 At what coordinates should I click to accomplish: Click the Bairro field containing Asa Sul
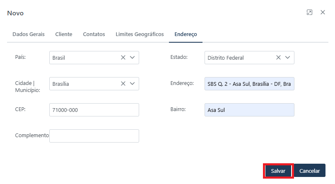click(249, 110)
